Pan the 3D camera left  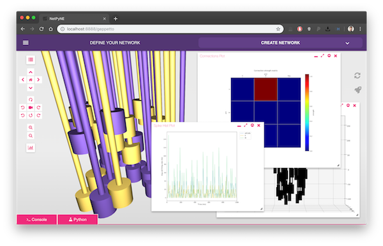click(x=23, y=80)
